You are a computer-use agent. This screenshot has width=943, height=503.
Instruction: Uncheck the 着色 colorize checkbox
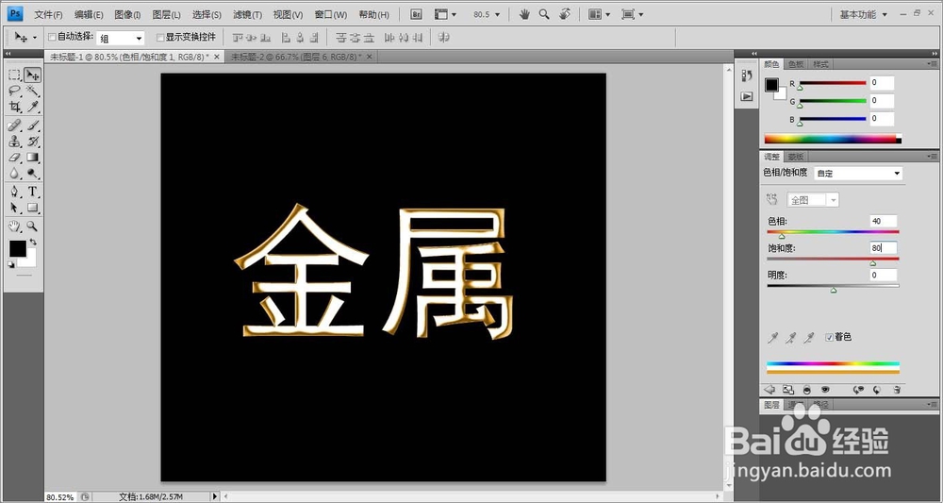829,338
